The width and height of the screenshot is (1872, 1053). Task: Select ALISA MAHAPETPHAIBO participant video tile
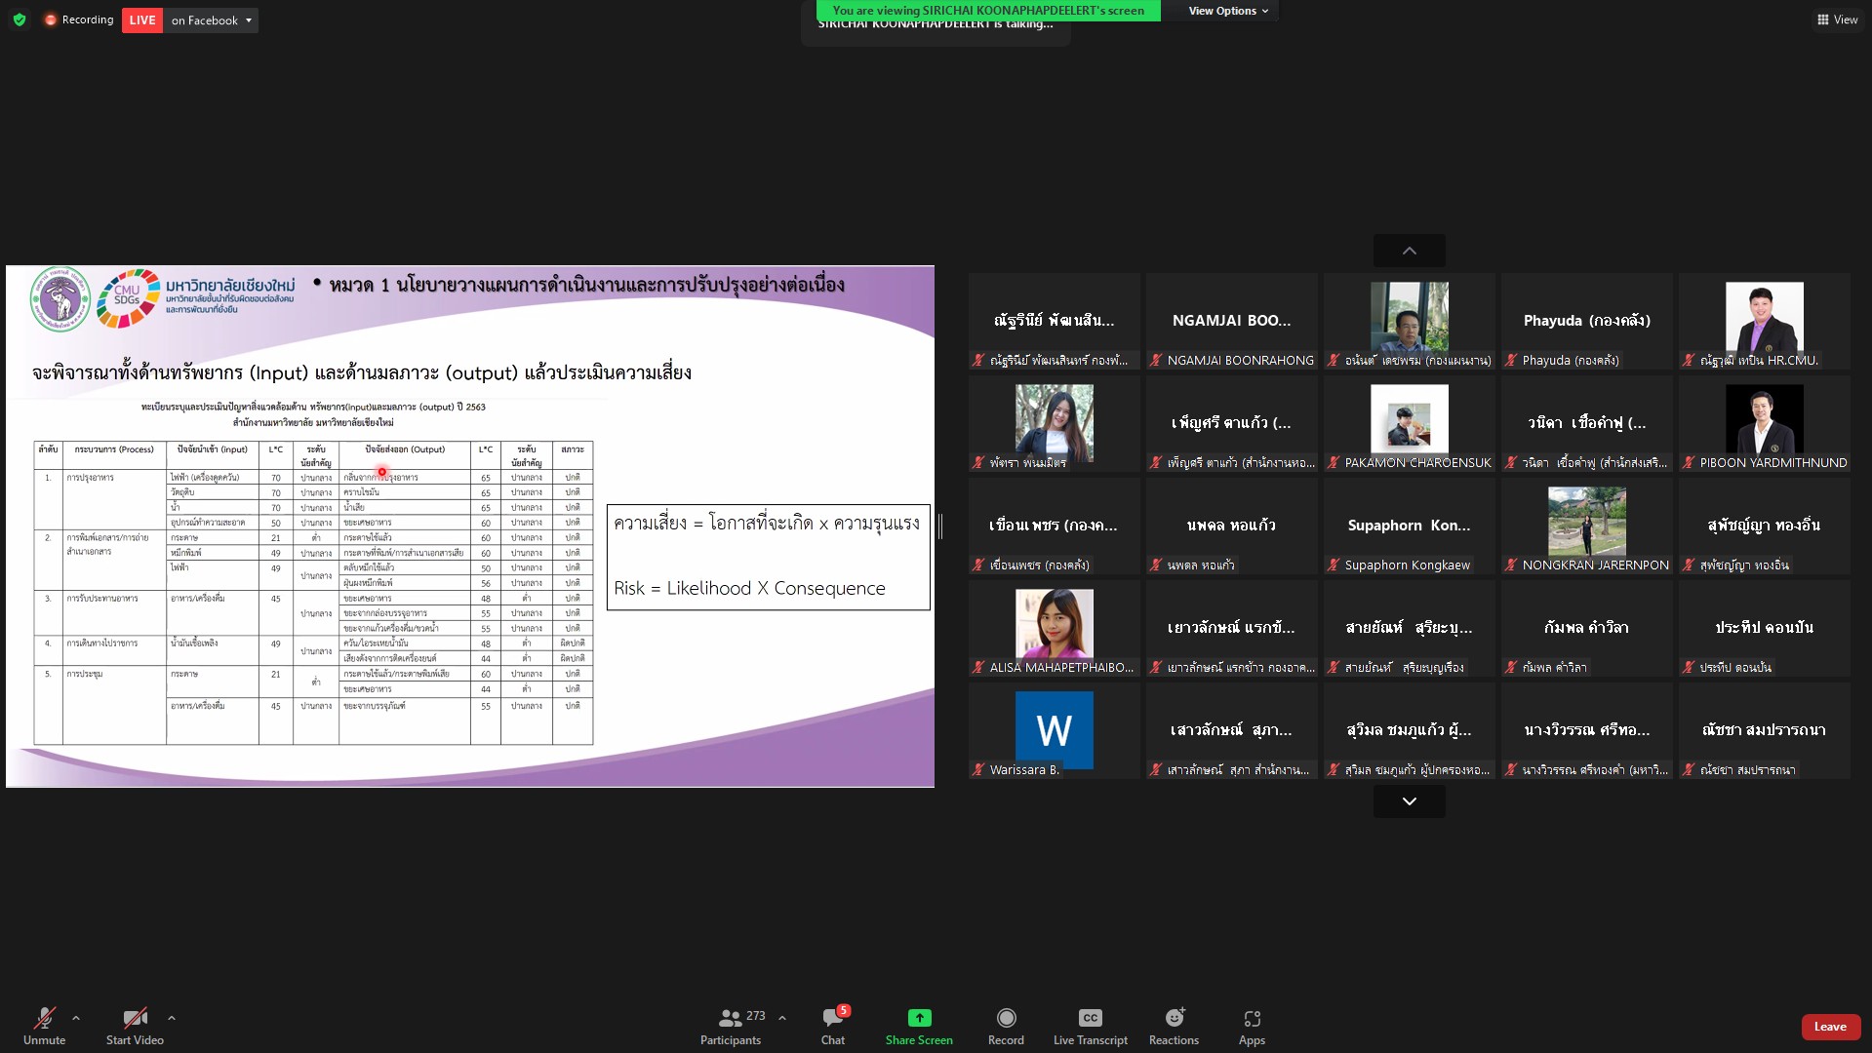[1054, 629]
